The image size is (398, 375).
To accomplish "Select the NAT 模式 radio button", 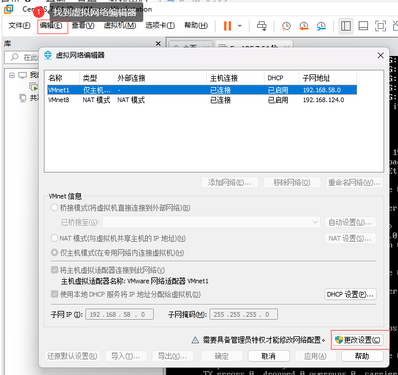I will pyautogui.click(x=54, y=238).
